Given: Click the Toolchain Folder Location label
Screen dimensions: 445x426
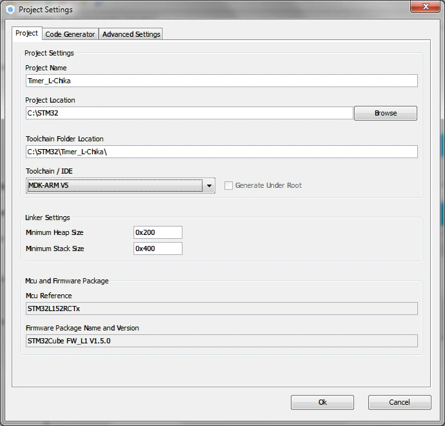Looking at the screenshot, I should pyautogui.click(x=64, y=139).
